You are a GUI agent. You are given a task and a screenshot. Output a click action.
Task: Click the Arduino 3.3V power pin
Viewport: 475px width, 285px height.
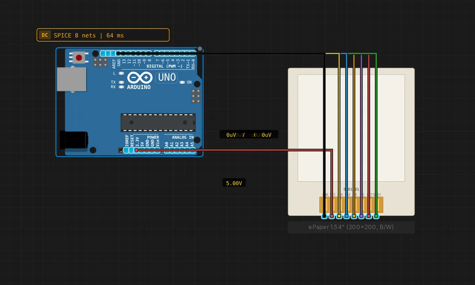click(x=137, y=150)
